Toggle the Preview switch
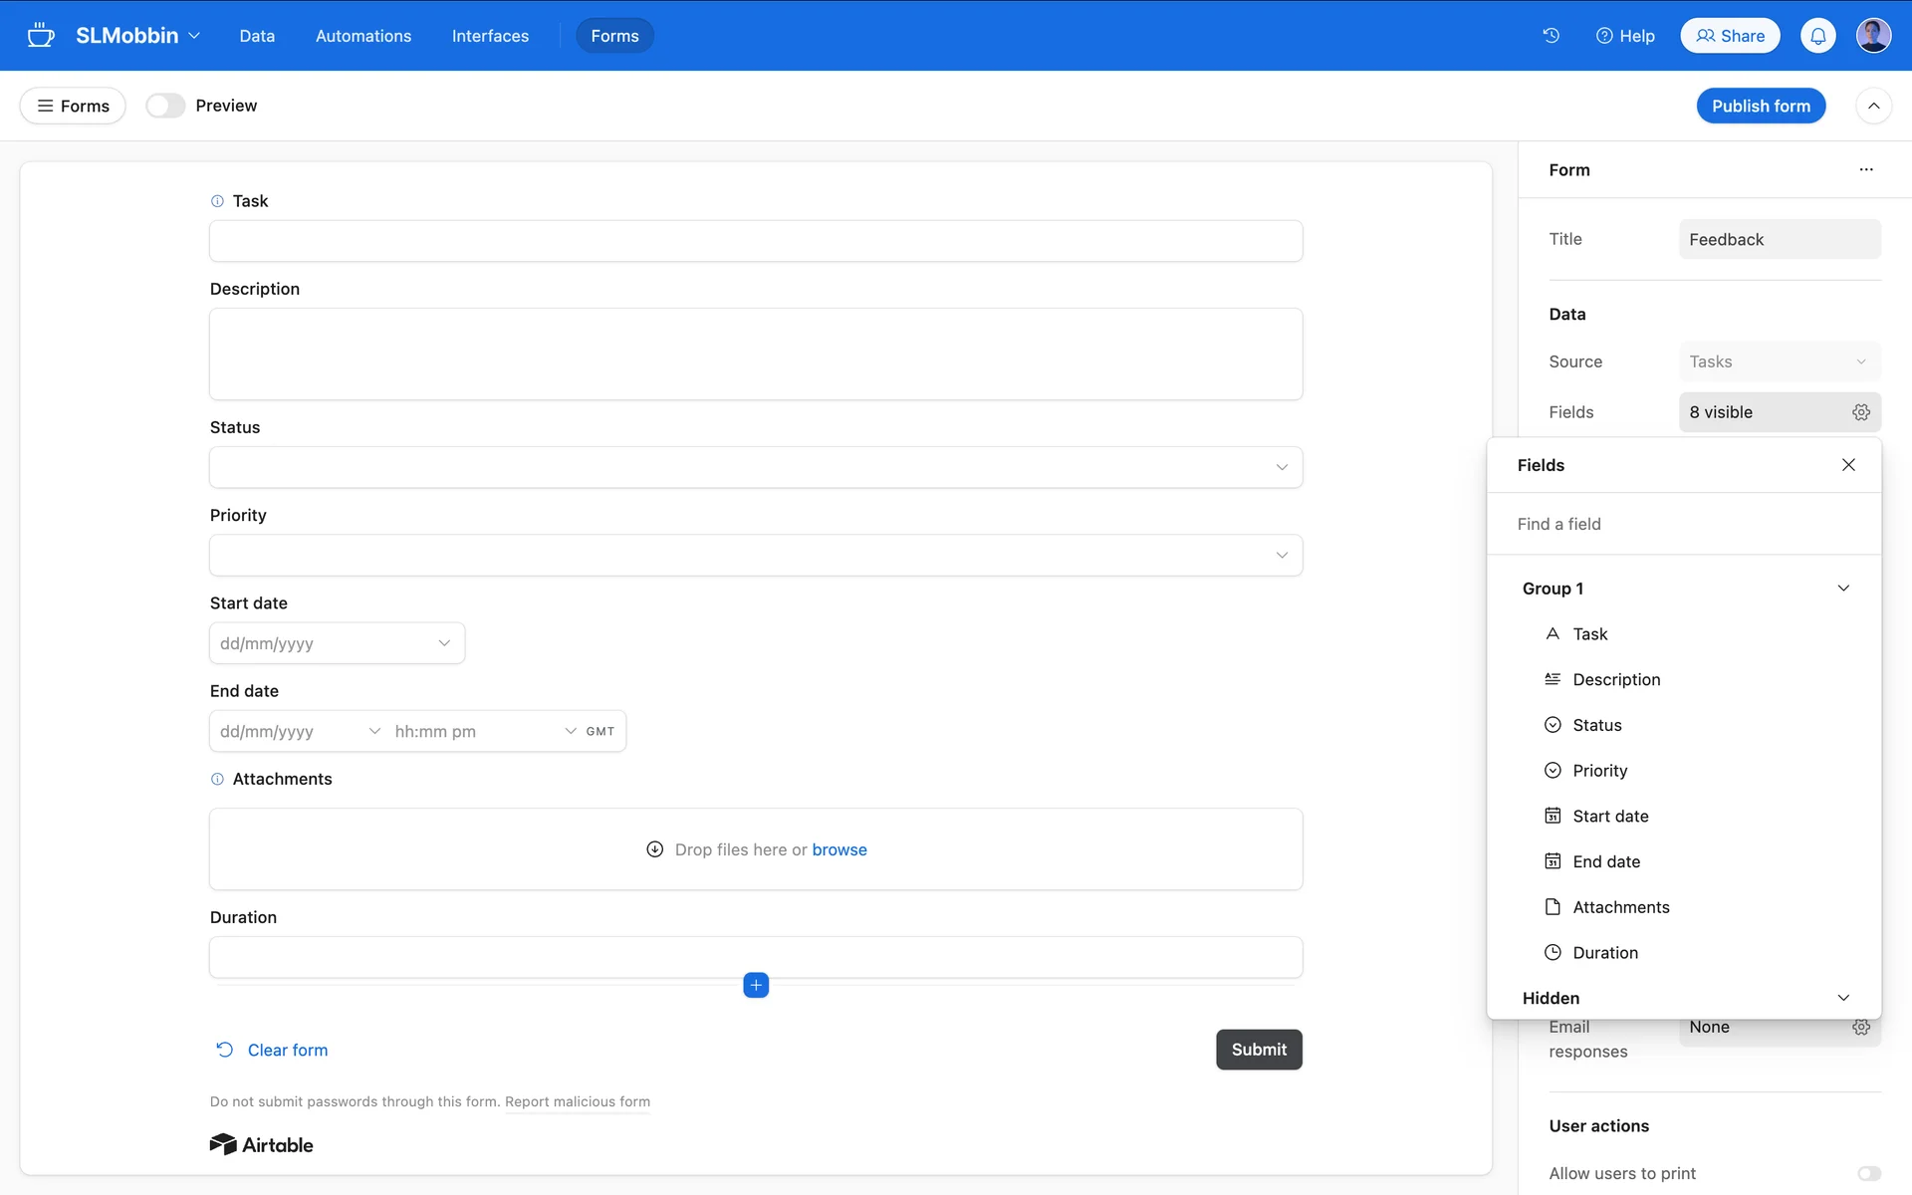 [165, 106]
